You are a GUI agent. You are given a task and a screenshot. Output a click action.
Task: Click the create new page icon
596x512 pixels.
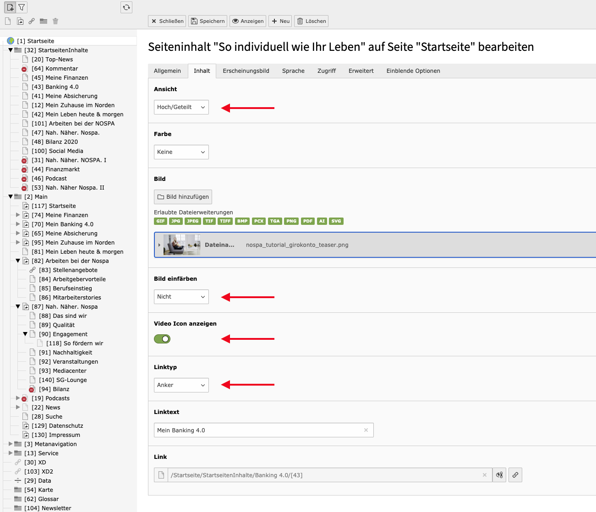pyautogui.click(x=10, y=7)
